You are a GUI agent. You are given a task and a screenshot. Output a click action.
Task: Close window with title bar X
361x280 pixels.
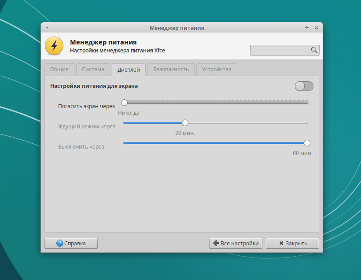pyautogui.click(x=317, y=28)
